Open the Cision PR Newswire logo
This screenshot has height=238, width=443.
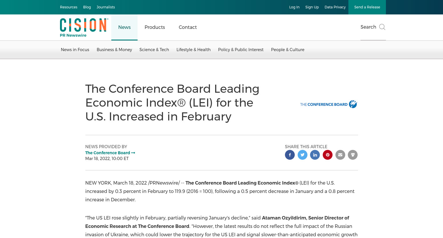point(84,27)
